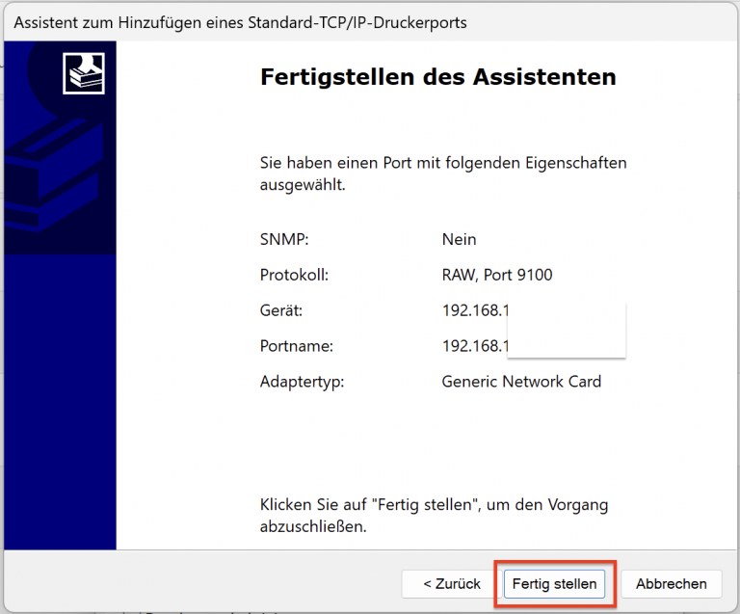Select the "Portname:" label
Viewport: 740px width, 614px height.
coord(296,346)
